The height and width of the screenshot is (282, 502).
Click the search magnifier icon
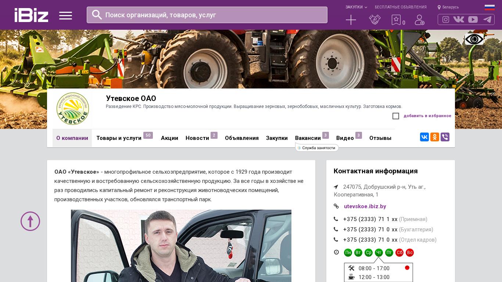[x=97, y=15]
